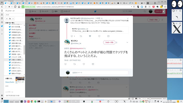
Task: Open volume control in system tray
Action: pos(158,101)
